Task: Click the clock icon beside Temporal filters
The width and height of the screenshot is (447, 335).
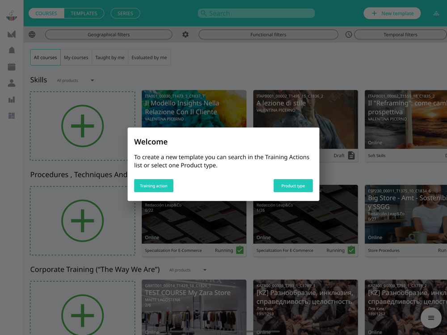Action: pos(349,34)
